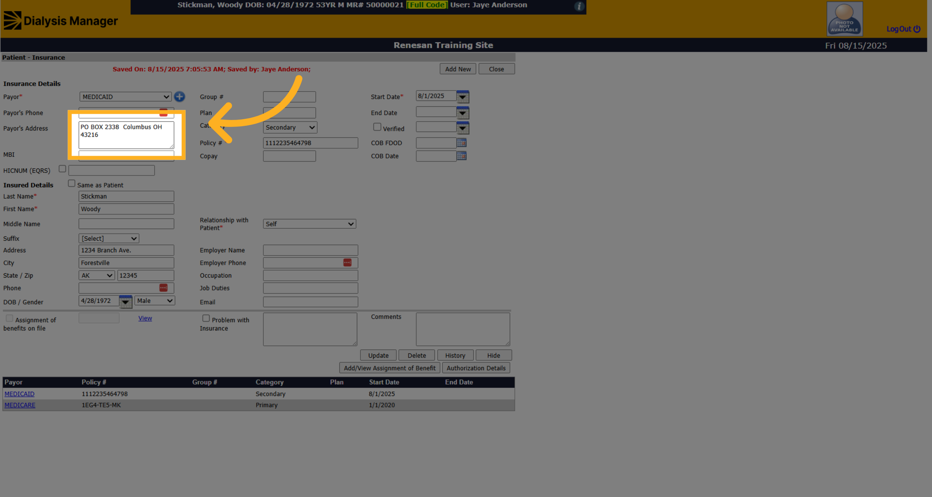
Task: Click the Hide button
Action: 494,355
